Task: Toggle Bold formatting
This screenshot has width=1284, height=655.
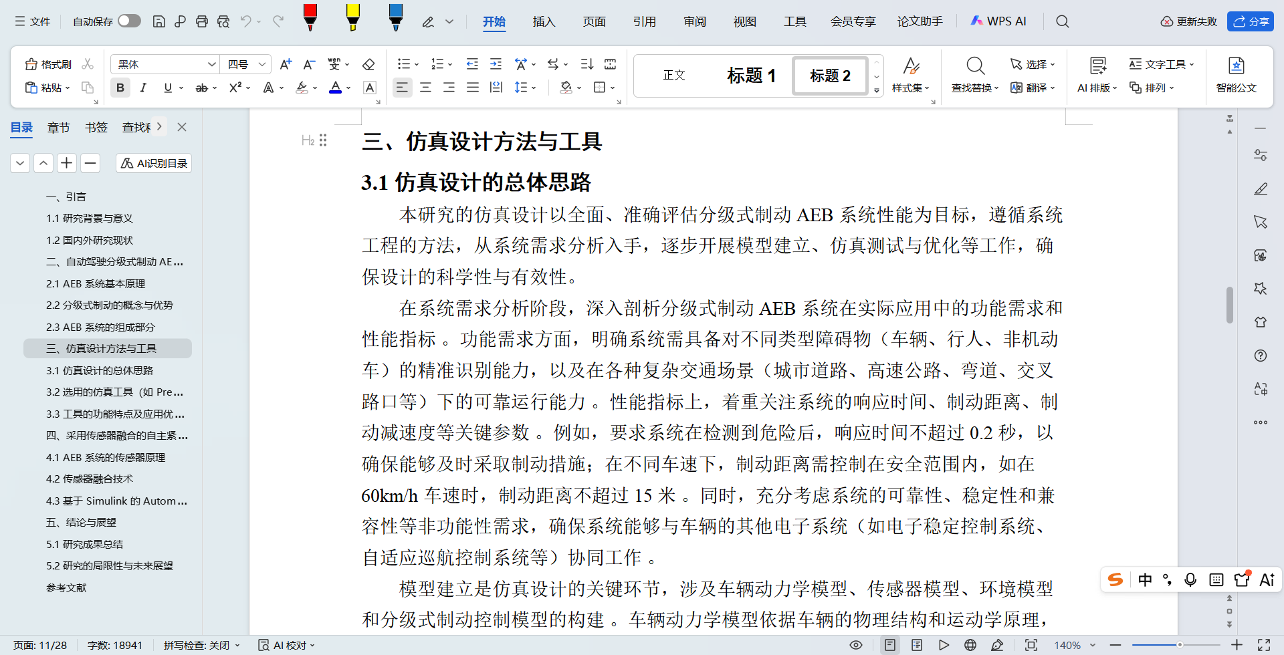Action: click(120, 88)
